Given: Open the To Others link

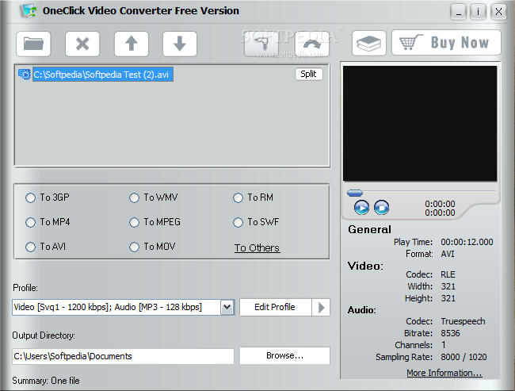Looking at the screenshot, I should [x=257, y=247].
